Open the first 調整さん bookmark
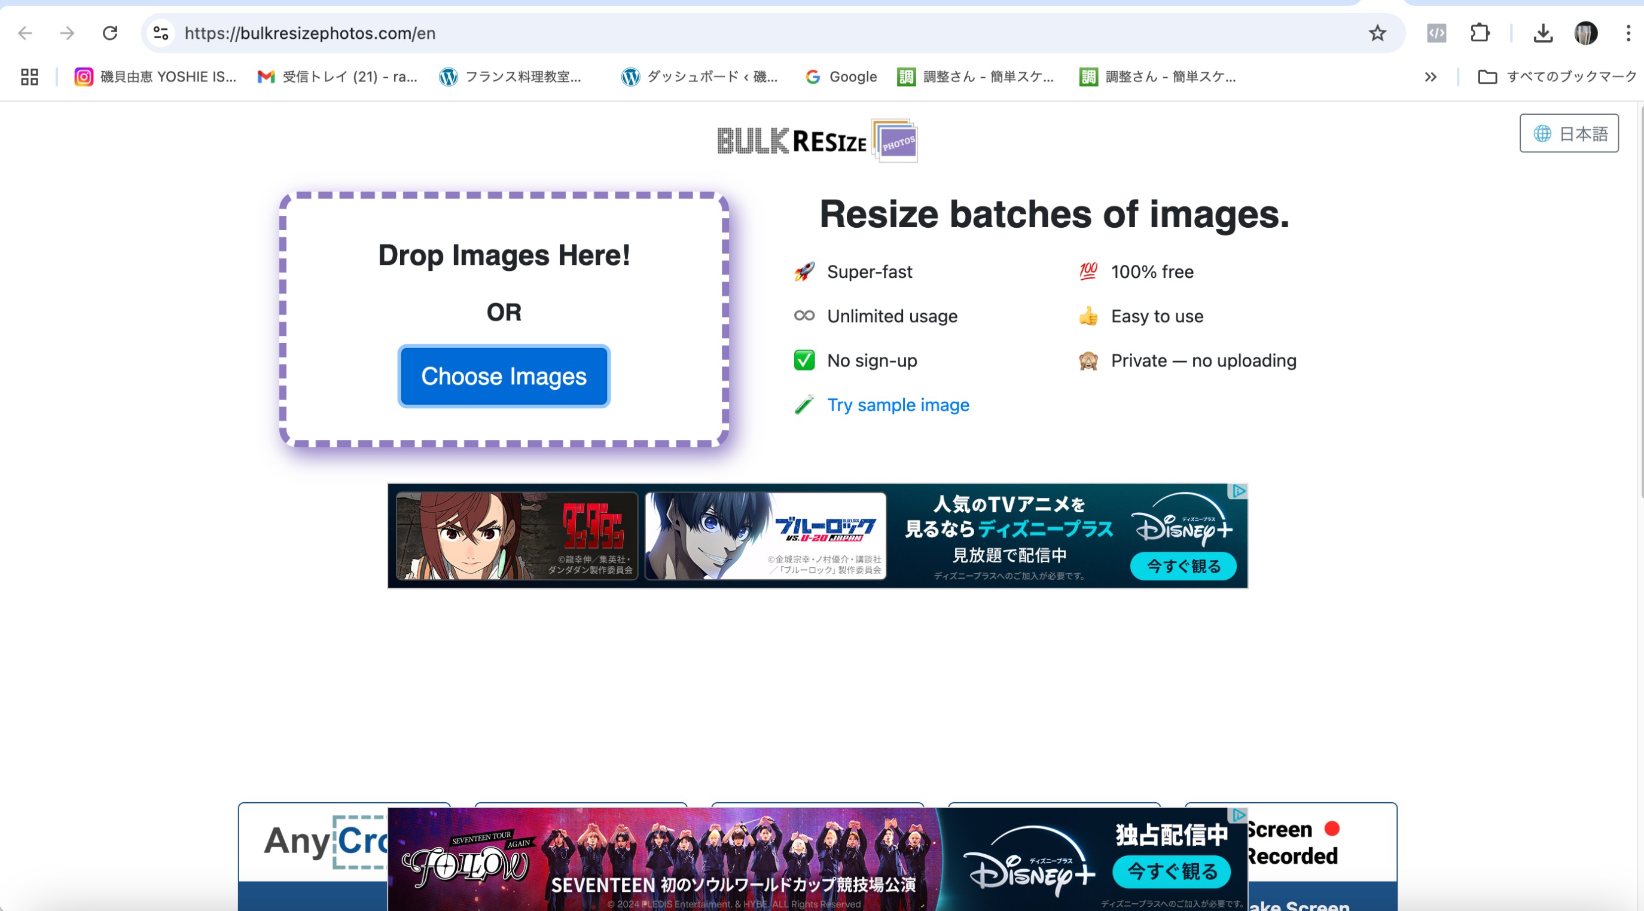Screen dimensions: 1644x911 click(x=975, y=77)
